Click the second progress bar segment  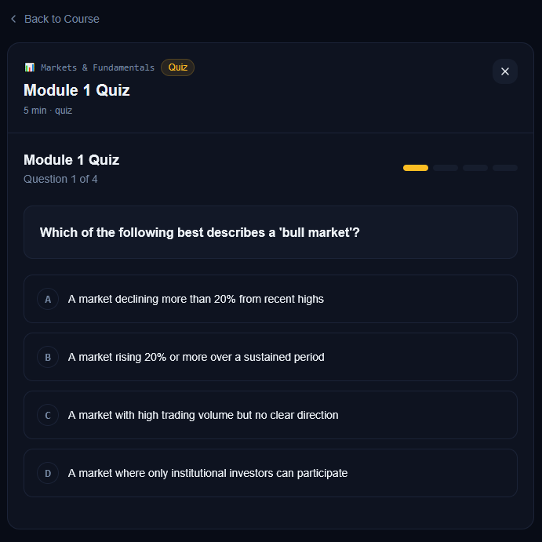point(446,168)
